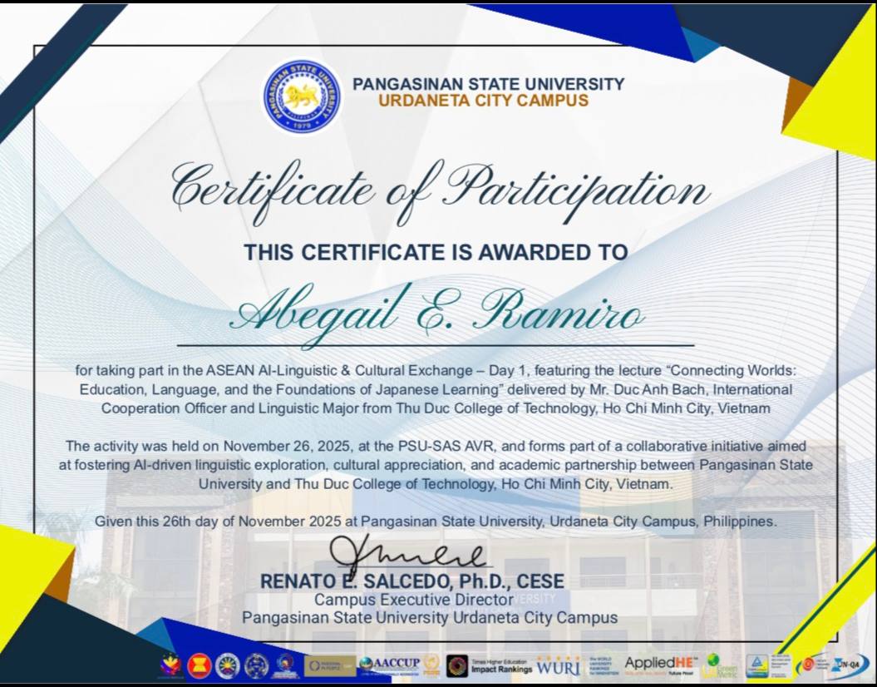Click the name 'RENATO E. SALCEDO, Ph.D., CESE'
Viewport: 877px width, 687px height.
click(x=412, y=582)
